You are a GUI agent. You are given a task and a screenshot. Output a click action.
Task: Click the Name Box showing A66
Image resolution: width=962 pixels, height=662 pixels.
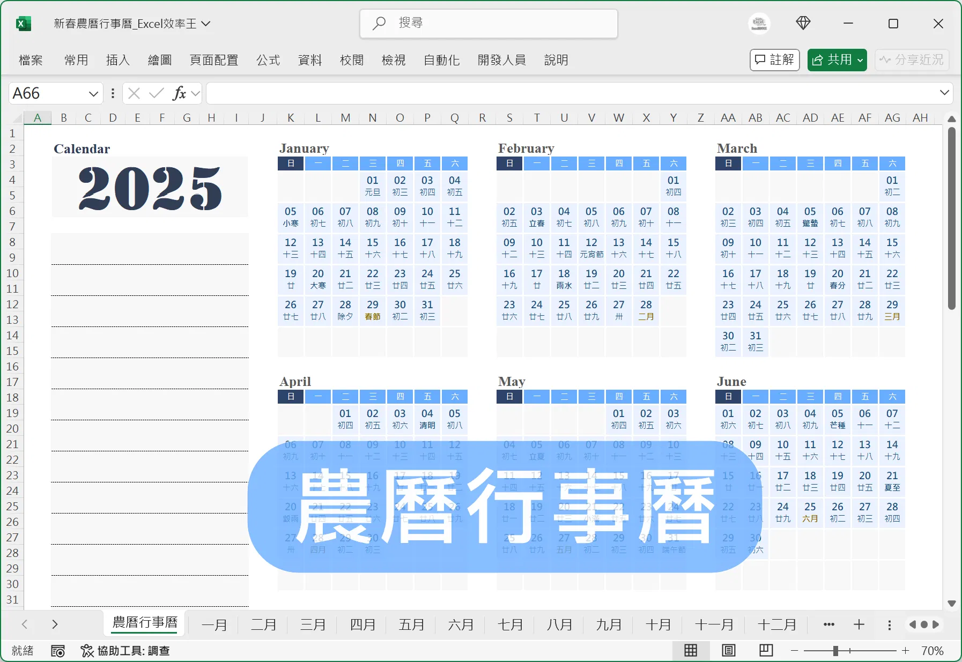(x=47, y=93)
